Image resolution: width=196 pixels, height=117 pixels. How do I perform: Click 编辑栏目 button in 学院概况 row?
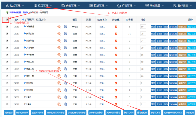182,27
